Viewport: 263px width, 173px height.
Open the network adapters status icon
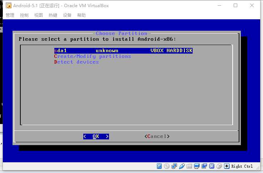click(x=174, y=166)
